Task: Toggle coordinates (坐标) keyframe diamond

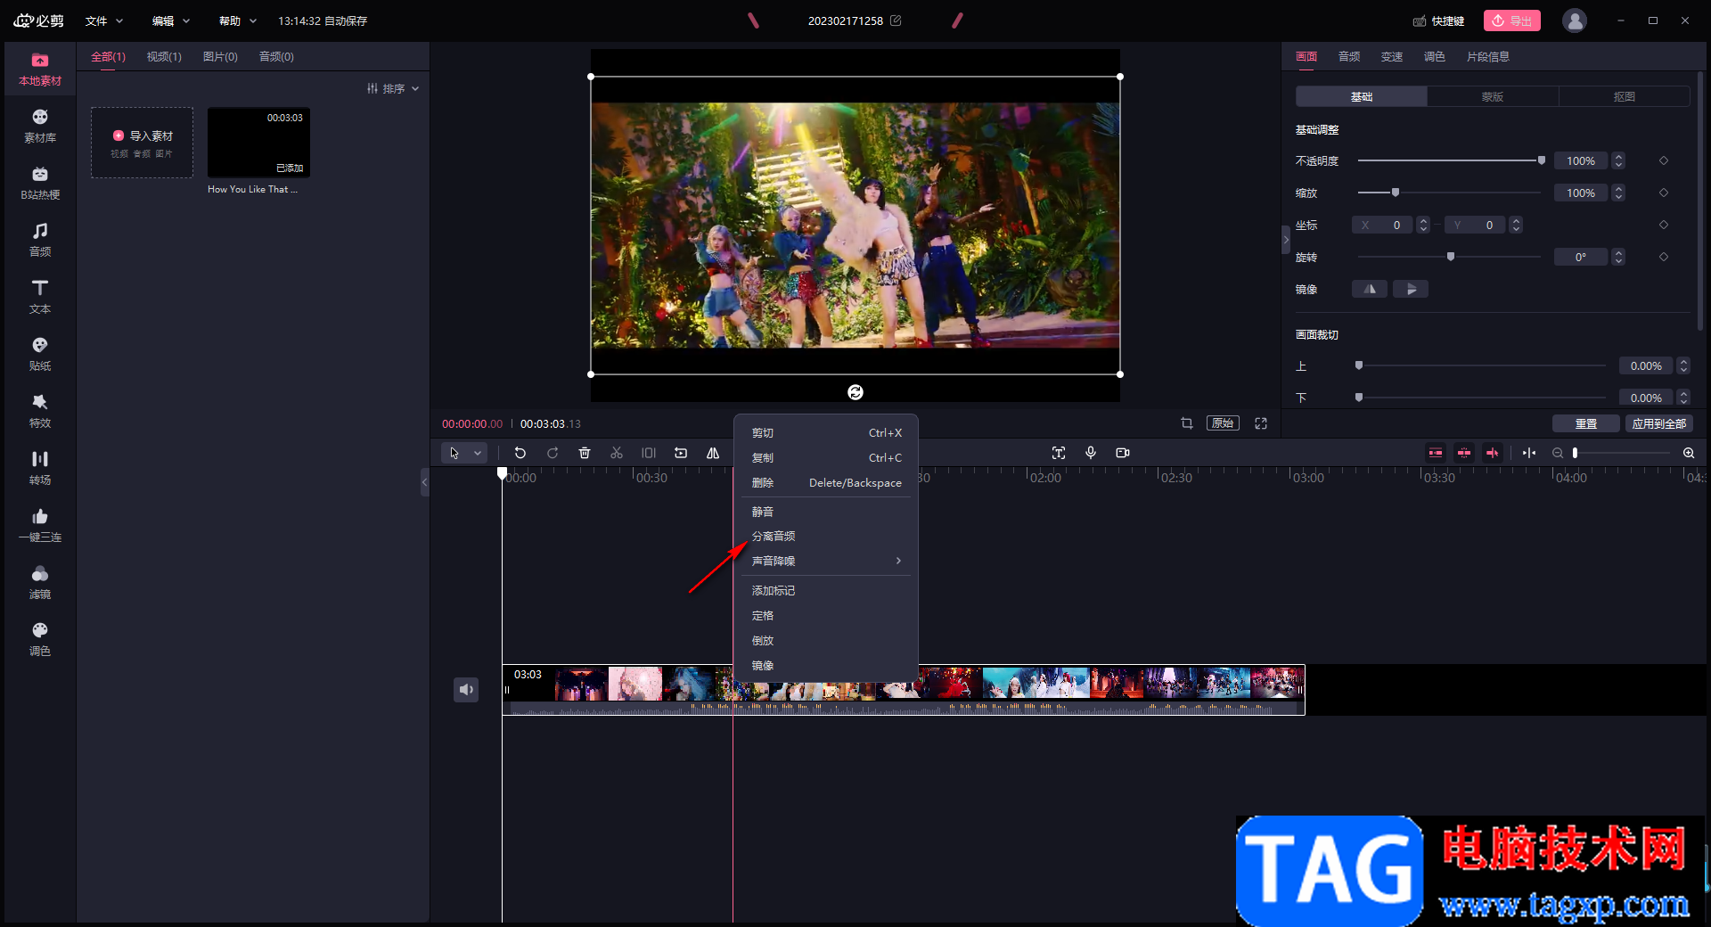Action: click(1664, 225)
